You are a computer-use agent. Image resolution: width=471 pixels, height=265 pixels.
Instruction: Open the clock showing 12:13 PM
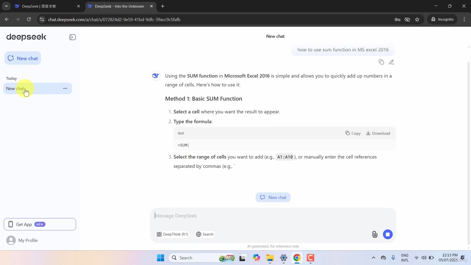click(x=448, y=258)
